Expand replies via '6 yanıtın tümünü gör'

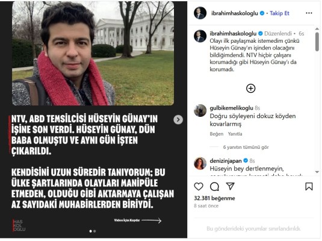(246, 147)
